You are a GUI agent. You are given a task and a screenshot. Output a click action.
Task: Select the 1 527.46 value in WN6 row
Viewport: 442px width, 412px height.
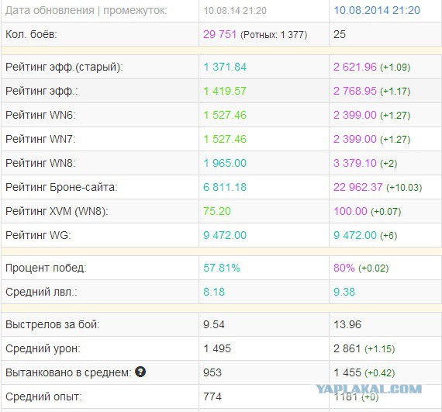225,115
